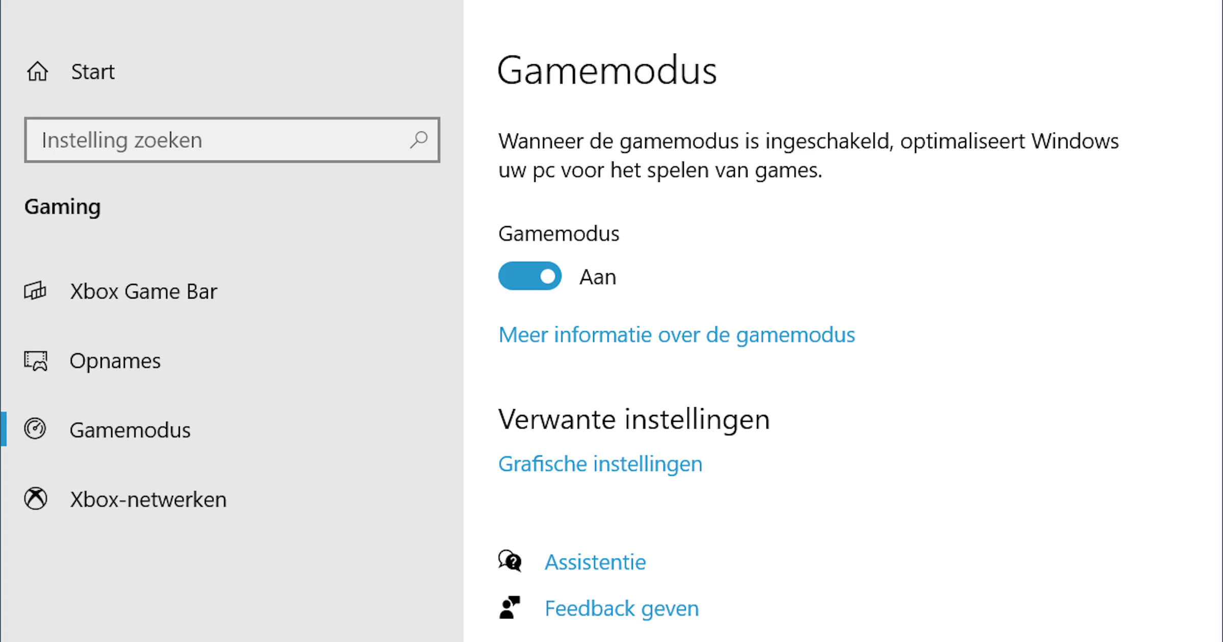Click the Feedback geven person icon

[510, 607]
